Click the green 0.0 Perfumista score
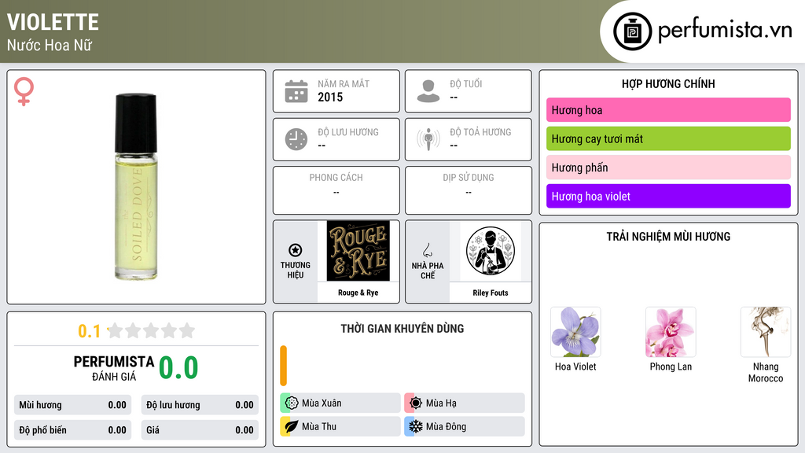The height and width of the screenshot is (453, 805). tap(178, 368)
